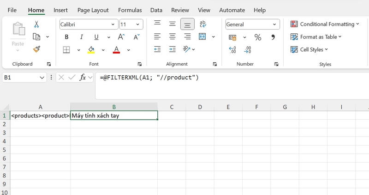369x195 pixels.
Task: Increase decimal places
Action: tap(232, 50)
